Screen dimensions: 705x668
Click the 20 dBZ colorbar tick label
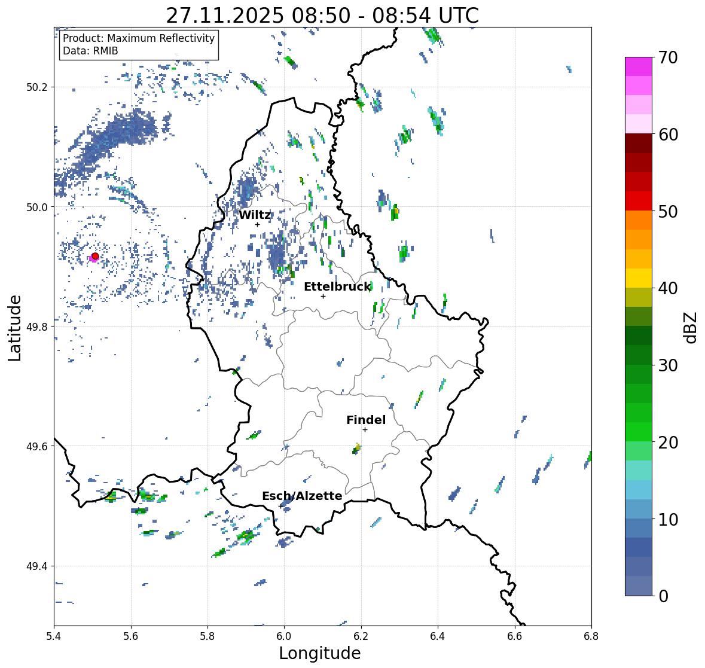point(668,443)
